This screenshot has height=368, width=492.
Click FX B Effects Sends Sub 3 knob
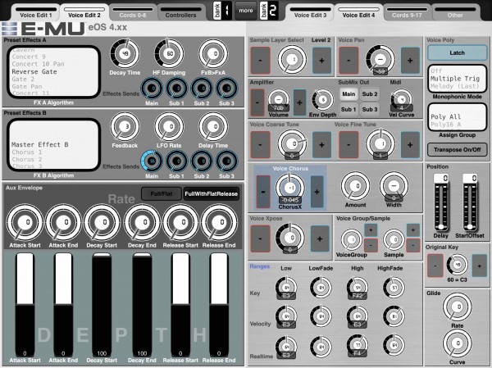coord(226,161)
